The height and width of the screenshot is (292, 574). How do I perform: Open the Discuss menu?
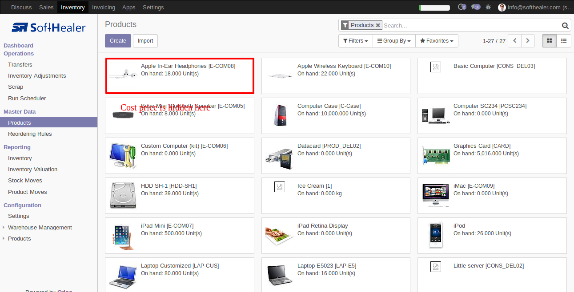click(x=21, y=7)
